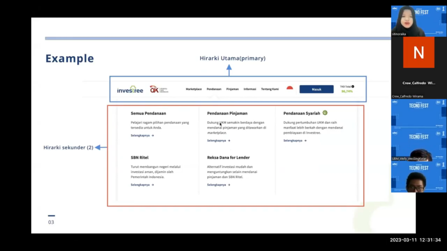Click the Semua Pendanaan heading

click(x=148, y=113)
